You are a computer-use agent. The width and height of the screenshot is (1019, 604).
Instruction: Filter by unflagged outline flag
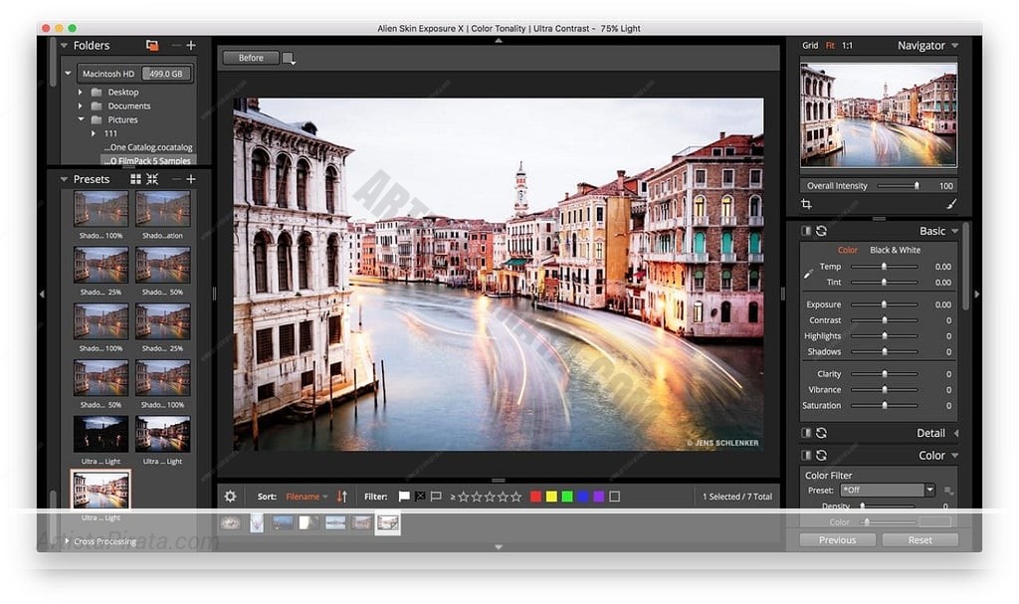[436, 497]
